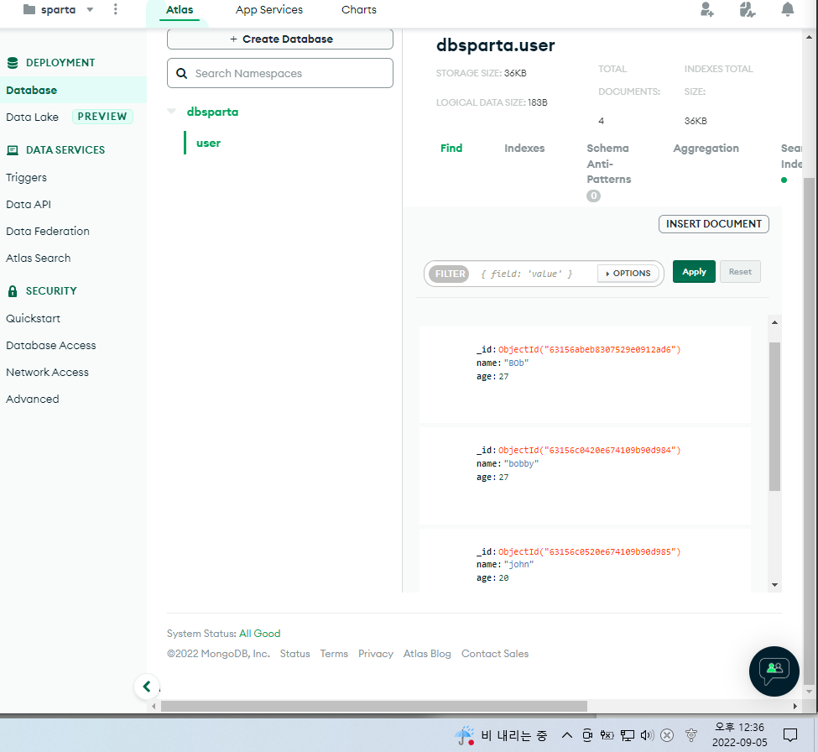Click the documents list scrollbar up arrow

click(774, 322)
